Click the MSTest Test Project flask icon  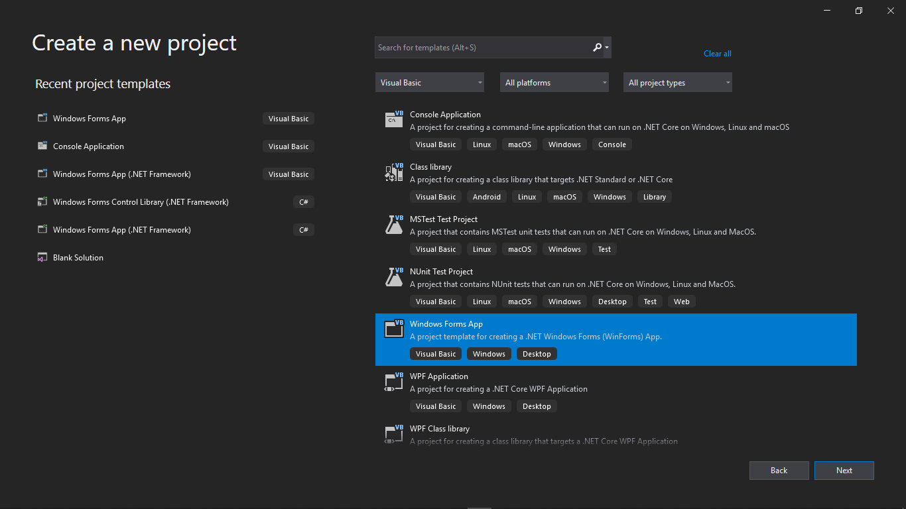(394, 224)
